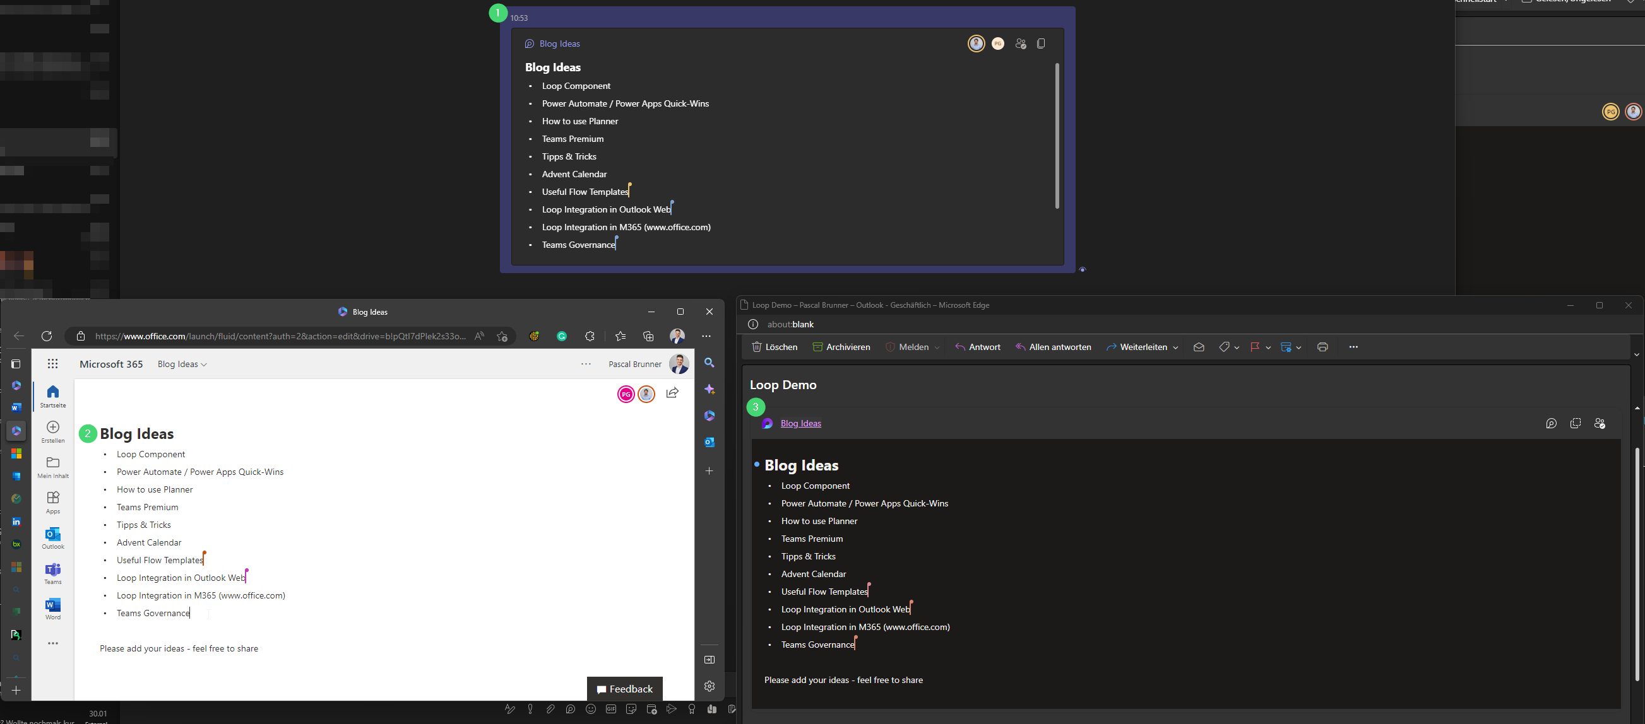Open Erstellen in Microsoft 365 sidebar
The height and width of the screenshot is (724, 1645).
pyautogui.click(x=53, y=431)
